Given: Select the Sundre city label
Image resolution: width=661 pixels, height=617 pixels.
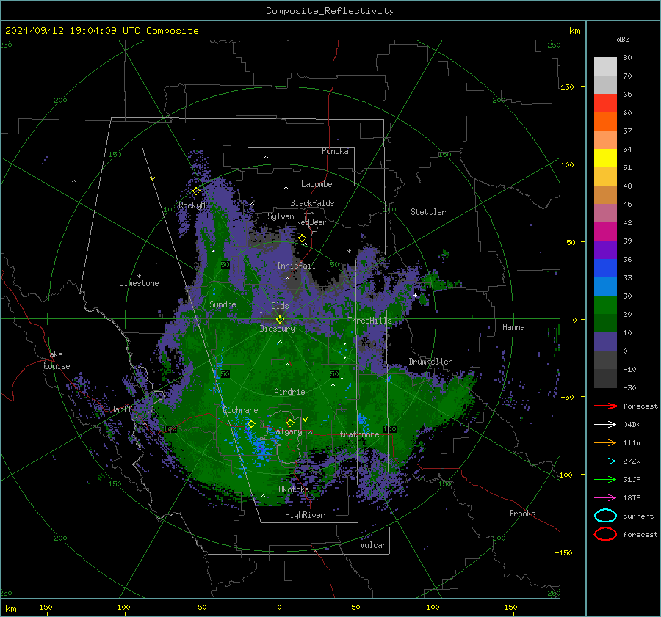Looking at the screenshot, I should click(x=223, y=304).
